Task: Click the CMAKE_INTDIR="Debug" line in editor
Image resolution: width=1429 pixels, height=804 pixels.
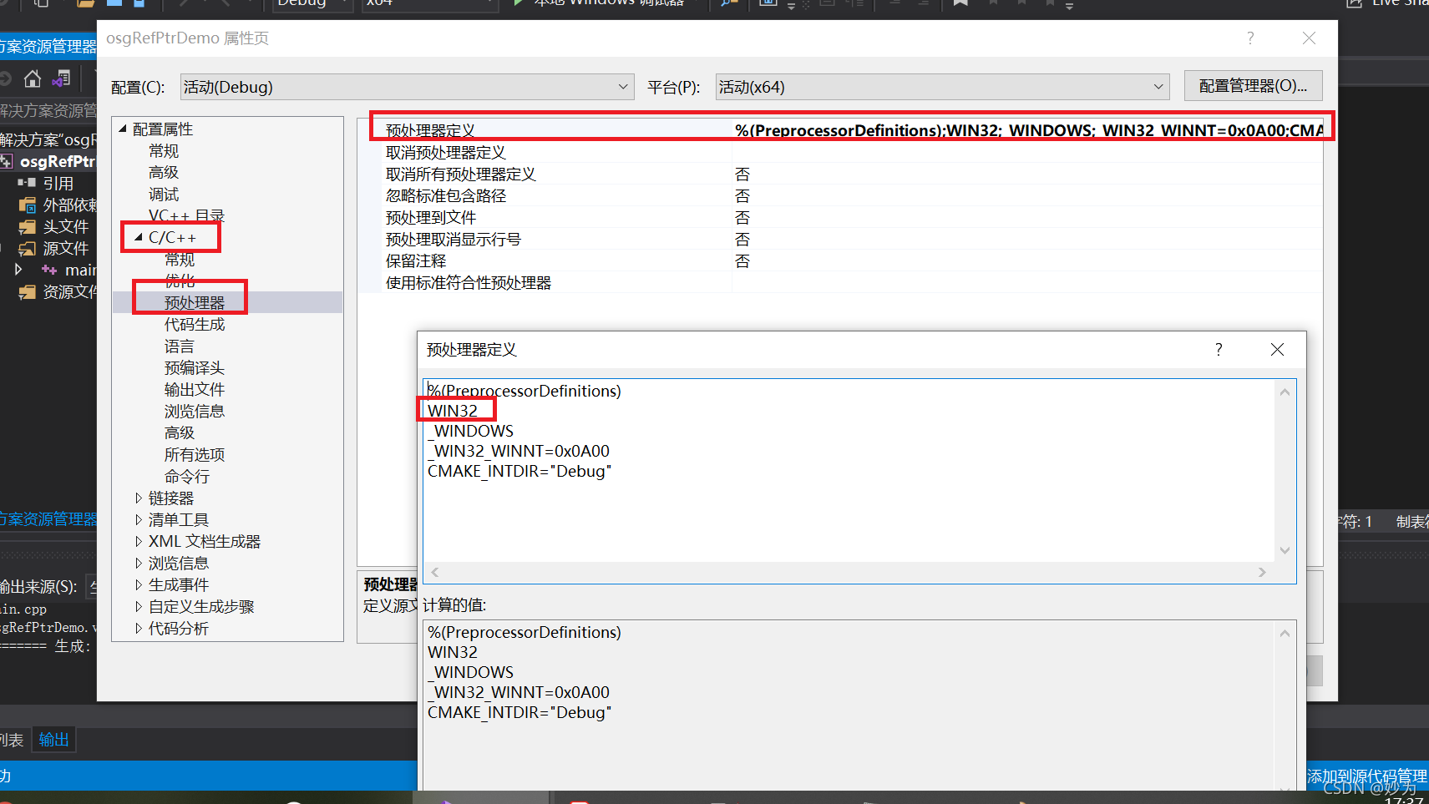Action: pyautogui.click(x=519, y=471)
